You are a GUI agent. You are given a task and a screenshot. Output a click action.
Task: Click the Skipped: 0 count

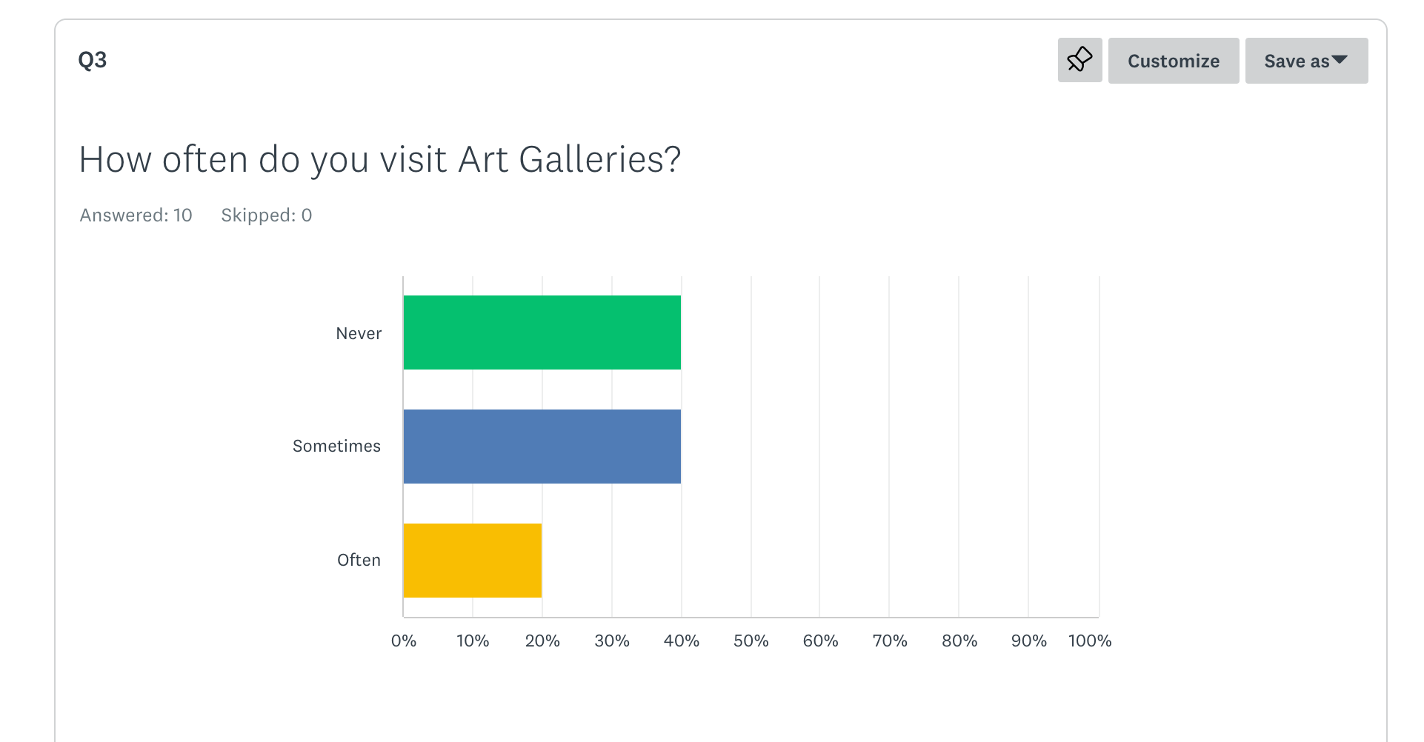point(266,215)
